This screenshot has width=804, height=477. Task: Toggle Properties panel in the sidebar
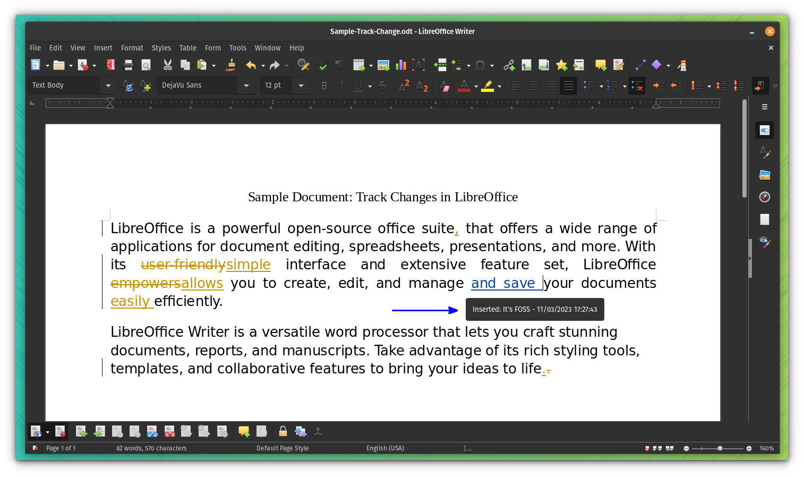pyautogui.click(x=765, y=130)
